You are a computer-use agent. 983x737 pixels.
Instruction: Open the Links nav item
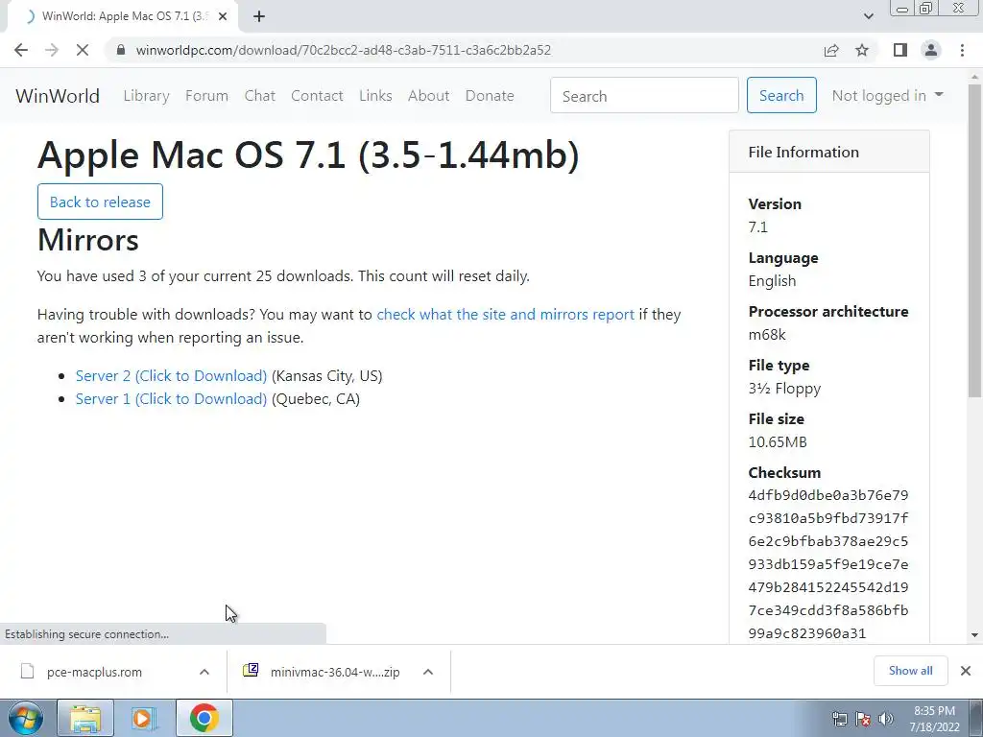click(375, 96)
